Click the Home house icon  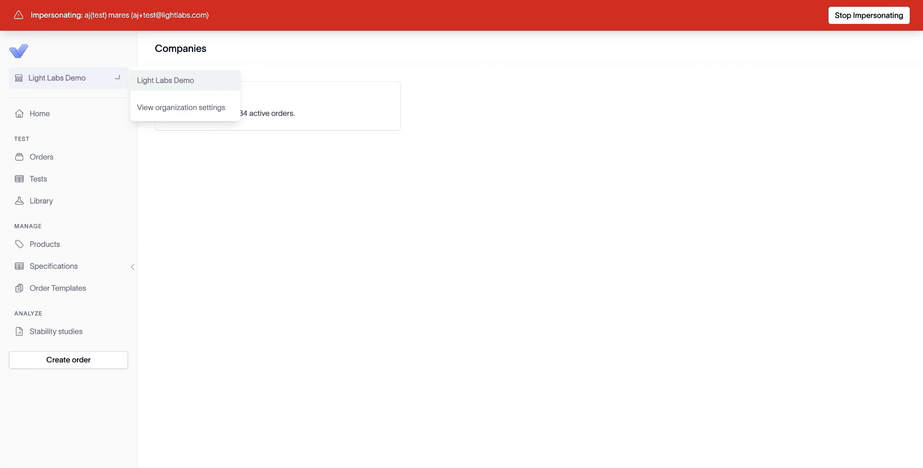click(x=19, y=113)
